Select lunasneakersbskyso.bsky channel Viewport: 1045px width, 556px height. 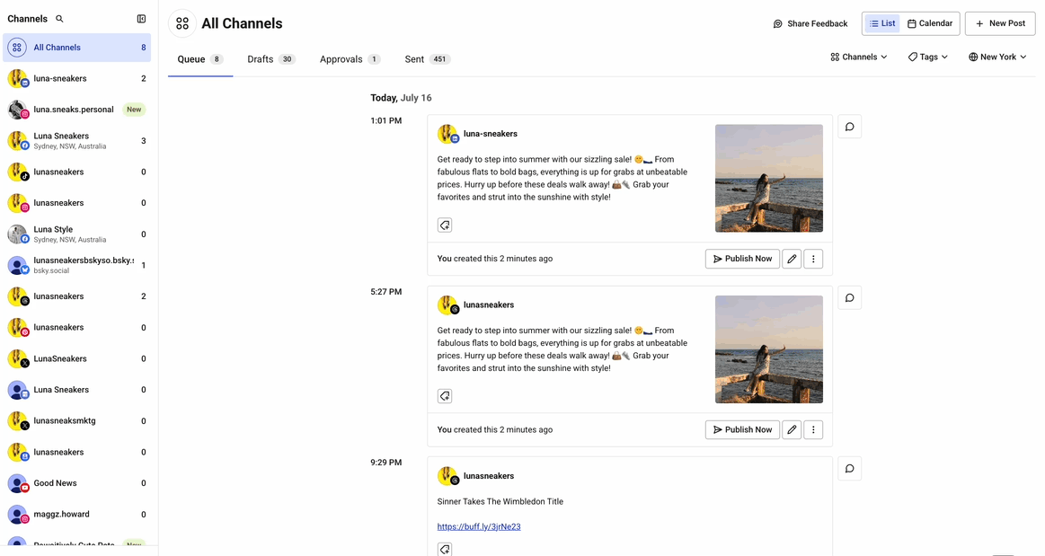[76, 265]
